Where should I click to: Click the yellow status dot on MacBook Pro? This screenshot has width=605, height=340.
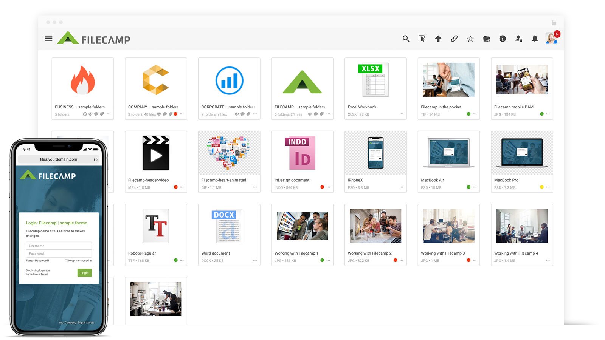542,187
